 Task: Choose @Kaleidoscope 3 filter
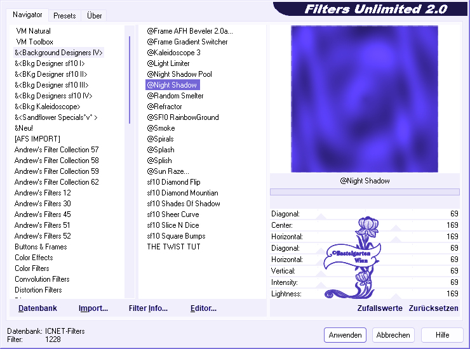[173, 53]
